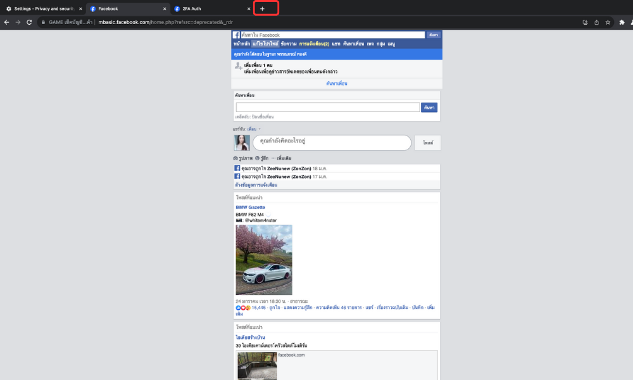Close the Facebook browser tab
This screenshot has height=380, width=633.
[165, 8]
